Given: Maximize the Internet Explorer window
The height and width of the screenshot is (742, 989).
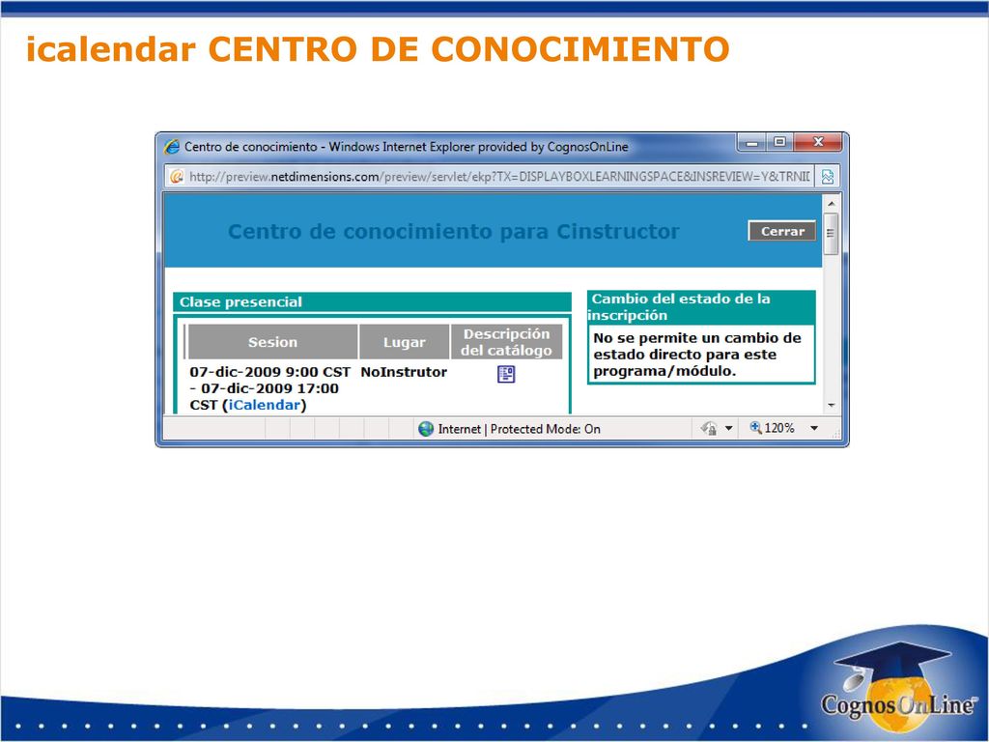Looking at the screenshot, I should 779,143.
